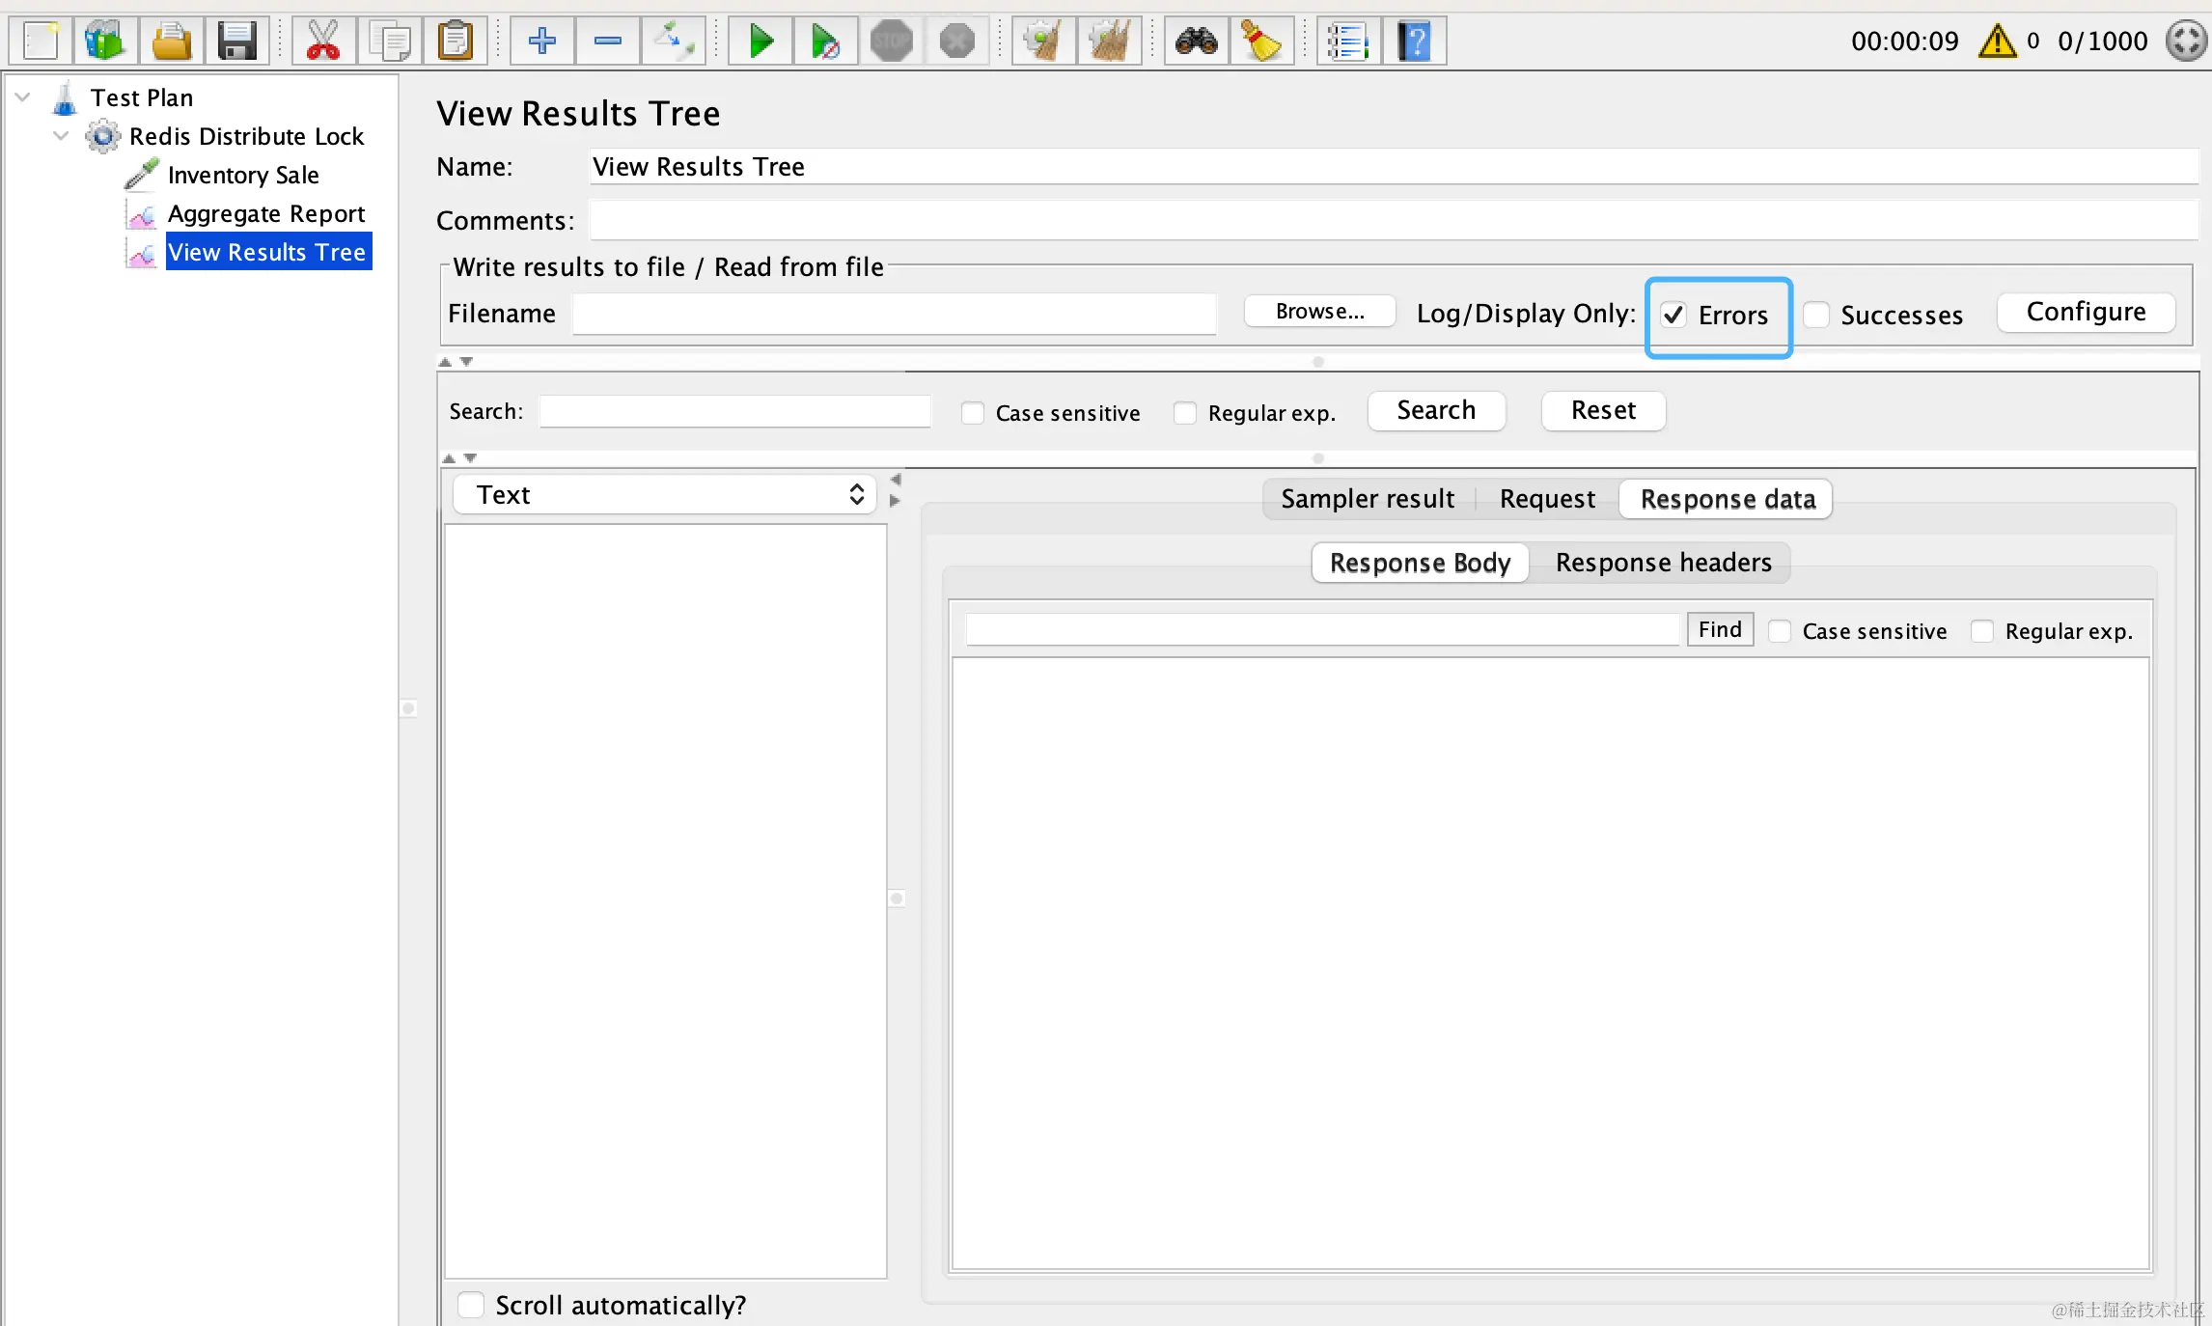Collapse results list with left arrow
2212x1326 pixels.
coord(896,480)
